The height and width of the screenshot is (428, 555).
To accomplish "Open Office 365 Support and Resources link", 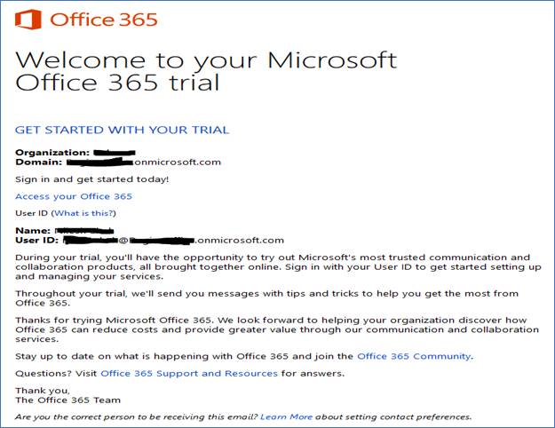I will pos(189,373).
